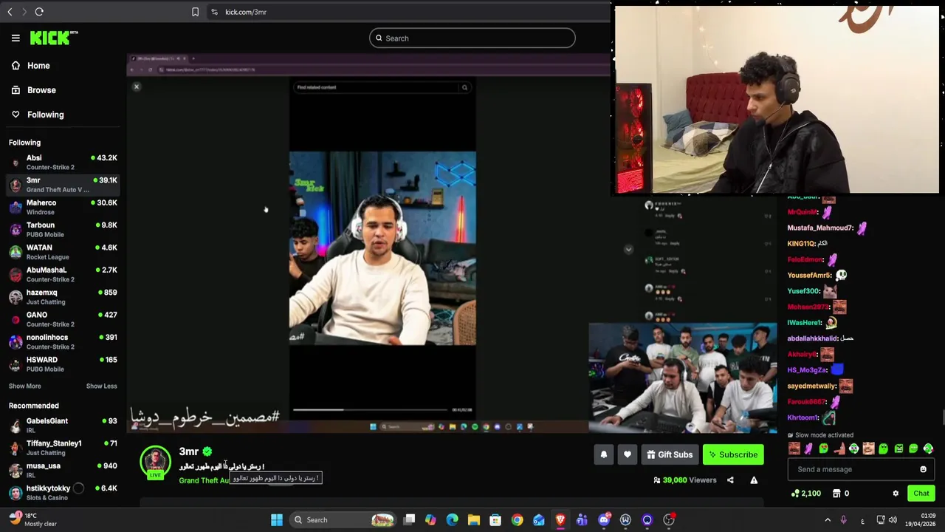945x532 pixels.
Task: Open the emoji picker in chat
Action: coord(923,469)
